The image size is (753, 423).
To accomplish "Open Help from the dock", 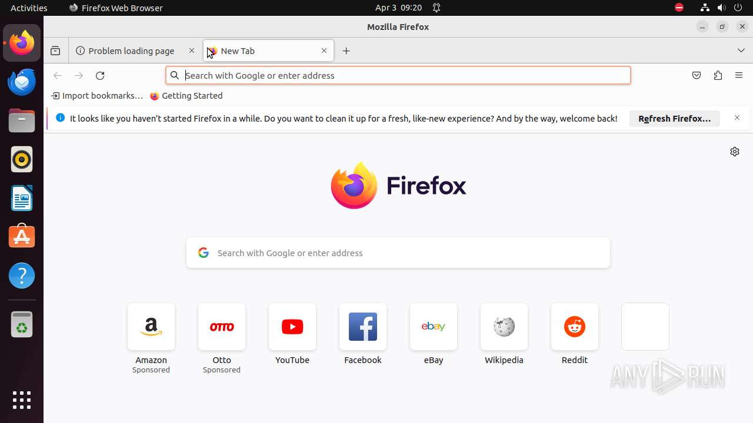I will [x=22, y=276].
